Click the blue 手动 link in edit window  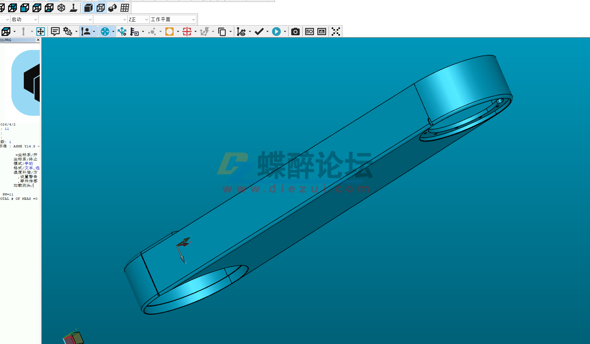[29, 163]
